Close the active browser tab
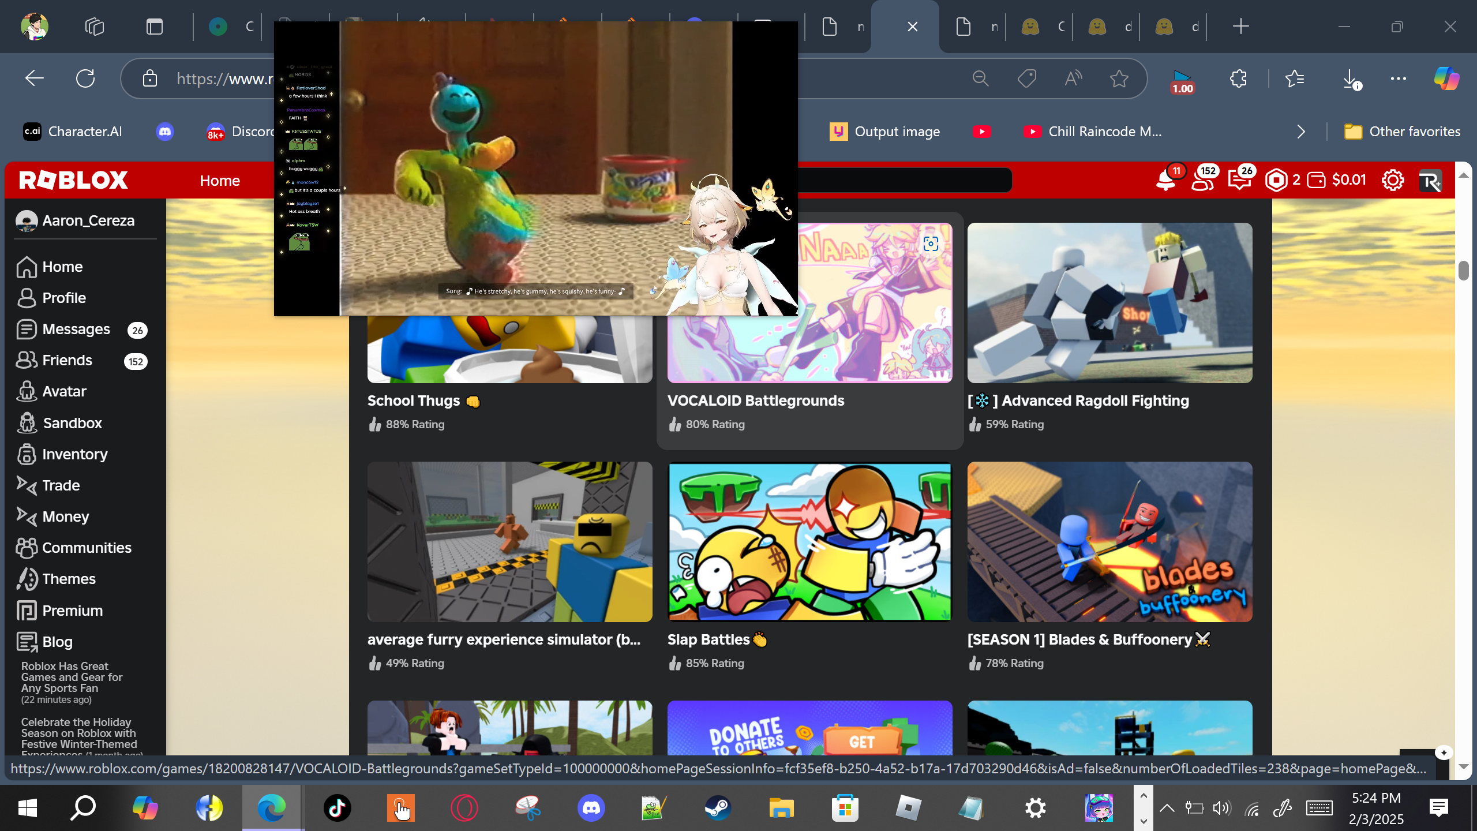This screenshot has height=831, width=1477. [913, 27]
